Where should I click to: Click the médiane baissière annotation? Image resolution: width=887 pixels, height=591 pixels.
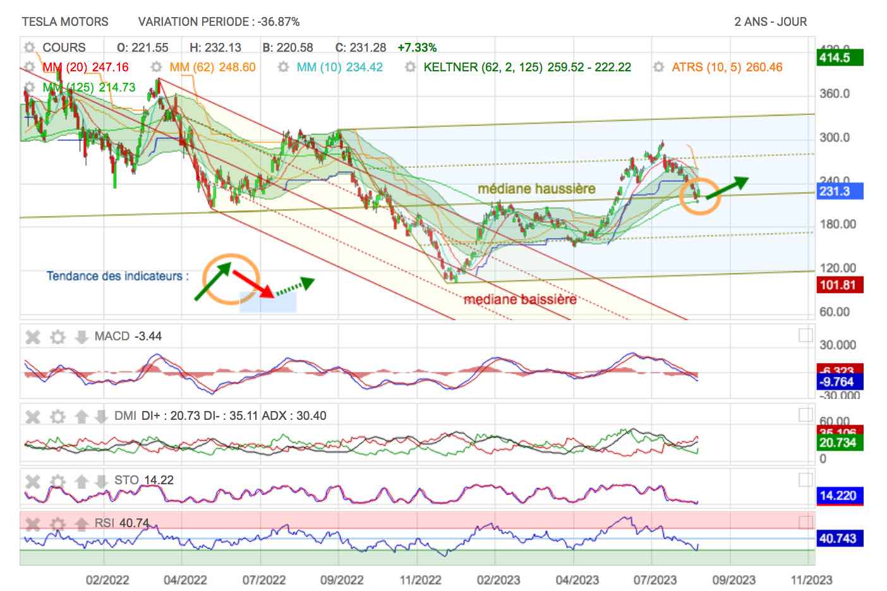[520, 299]
